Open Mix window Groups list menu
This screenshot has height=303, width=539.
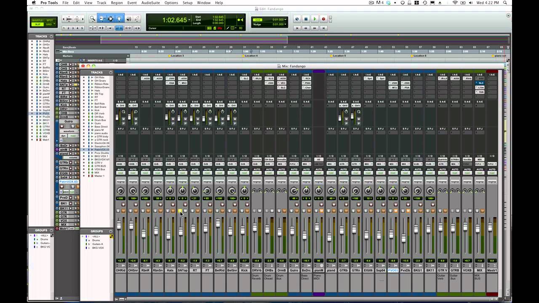[111, 231]
